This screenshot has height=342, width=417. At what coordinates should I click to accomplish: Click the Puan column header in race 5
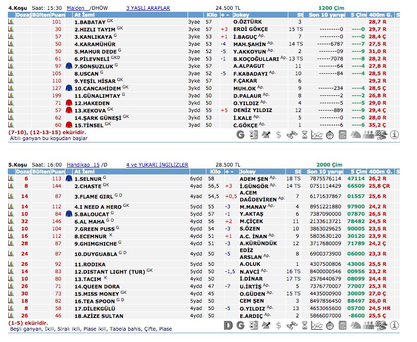coord(58,171)
